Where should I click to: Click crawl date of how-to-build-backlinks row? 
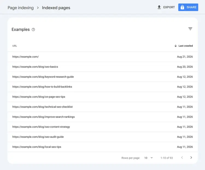[185, 87]
